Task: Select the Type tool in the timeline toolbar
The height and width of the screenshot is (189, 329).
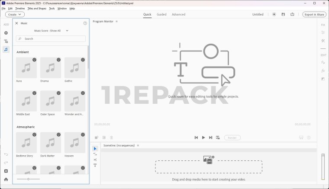Action: click(x=95, y=165)
